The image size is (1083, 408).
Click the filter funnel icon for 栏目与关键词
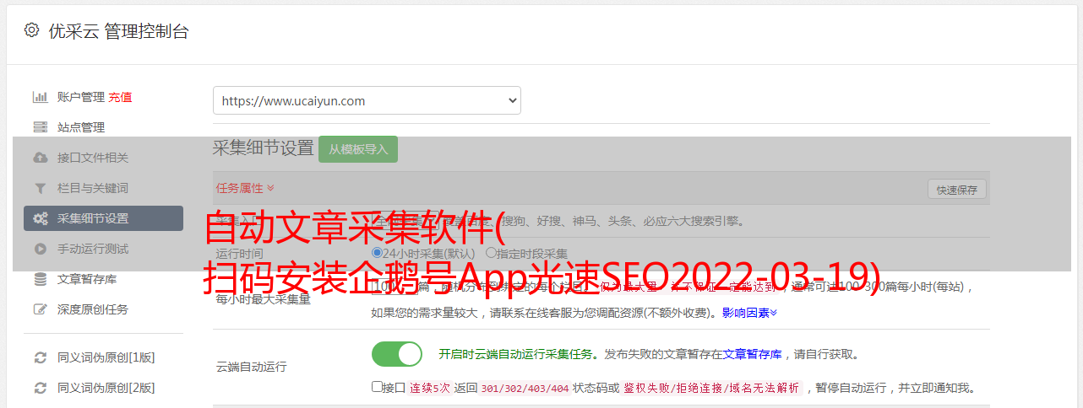[x=40, y=188]
